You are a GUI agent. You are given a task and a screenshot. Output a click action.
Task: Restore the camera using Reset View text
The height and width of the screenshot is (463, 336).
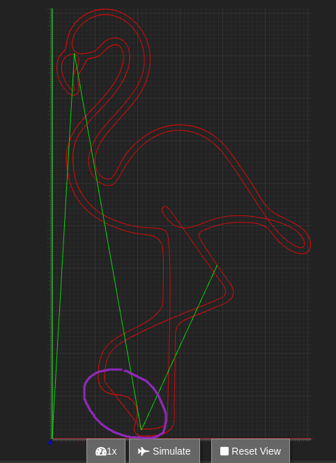point(256,451)
